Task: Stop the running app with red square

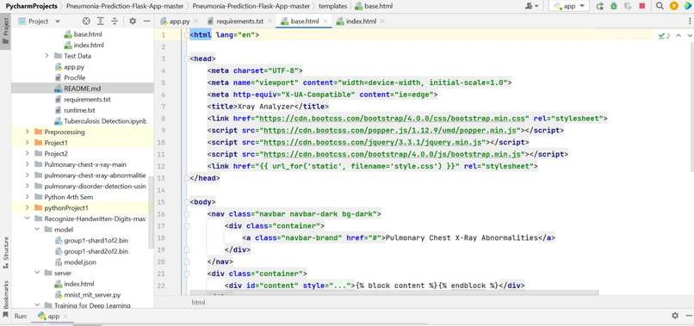Action: tap(641, 6)
